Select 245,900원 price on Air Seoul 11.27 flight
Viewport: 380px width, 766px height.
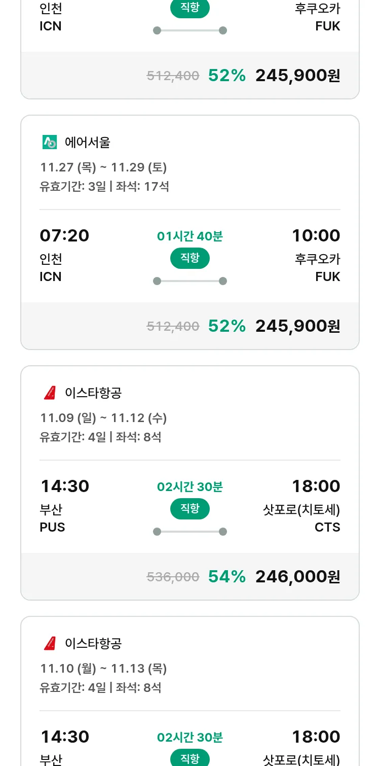pos(297,326)
